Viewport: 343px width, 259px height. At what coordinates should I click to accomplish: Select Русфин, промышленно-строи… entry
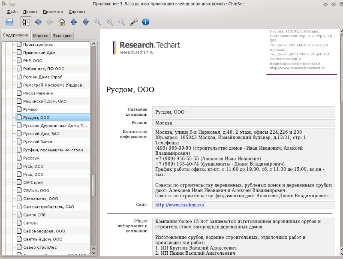tap(55, 150)
